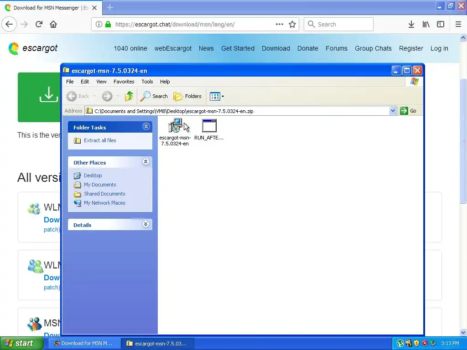Click the Go button beside address bar
The width and height of the screenshot is (467, 350).
coord(408,111)
